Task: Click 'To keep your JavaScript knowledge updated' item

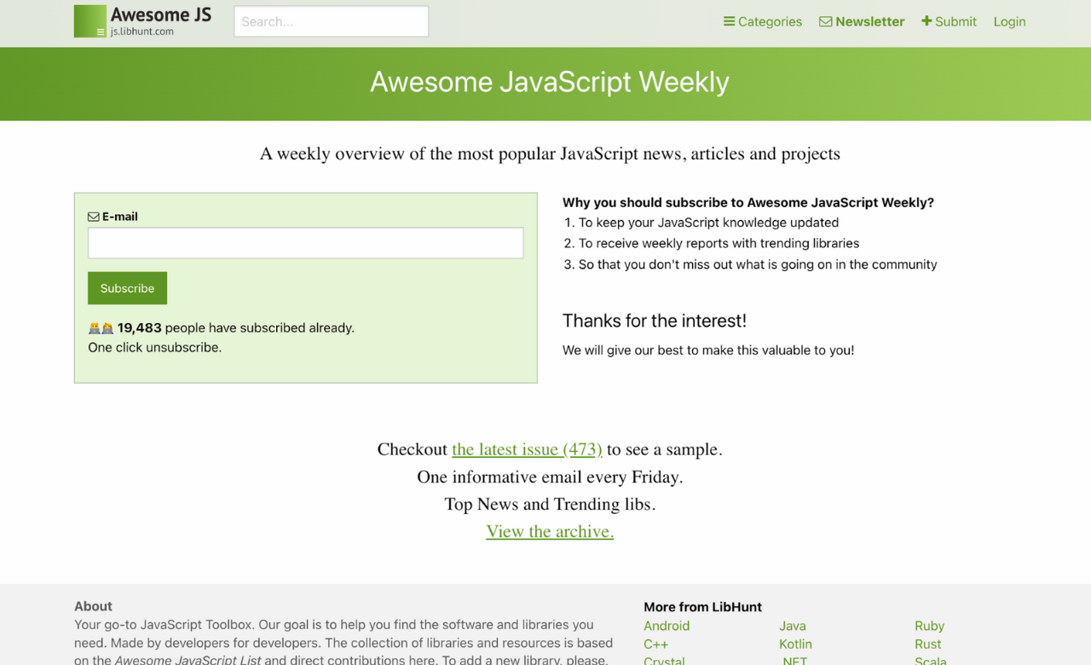Action: (708, 223)
